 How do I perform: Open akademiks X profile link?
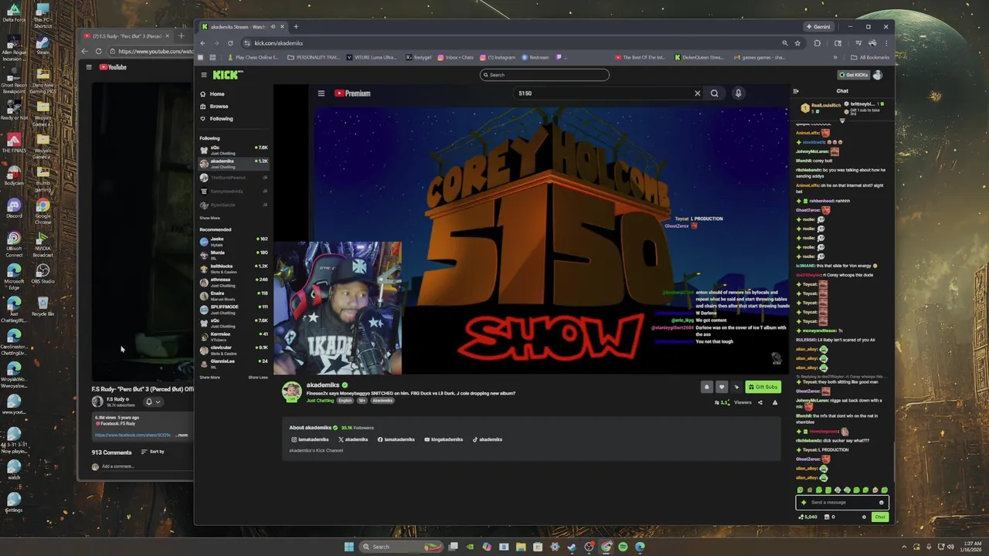click(x=353, y=439)
